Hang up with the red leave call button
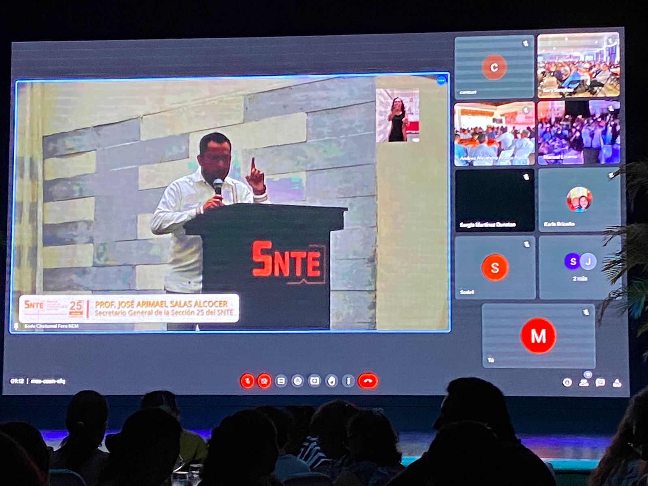 tap(368, 381)
